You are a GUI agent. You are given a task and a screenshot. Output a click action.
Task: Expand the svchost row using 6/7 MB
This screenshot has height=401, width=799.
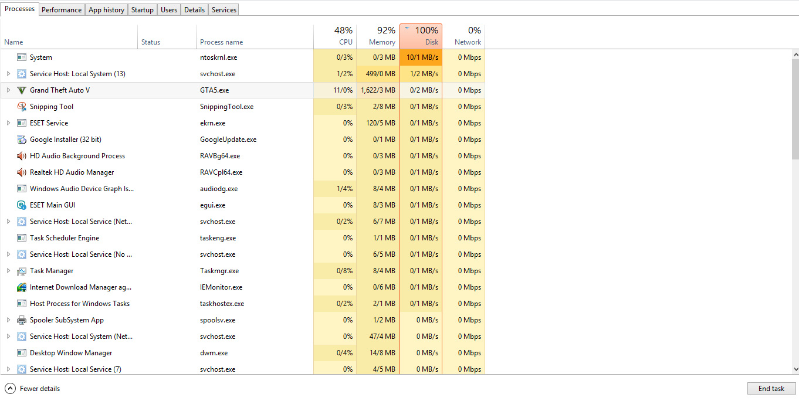click(x=8, y=222)
